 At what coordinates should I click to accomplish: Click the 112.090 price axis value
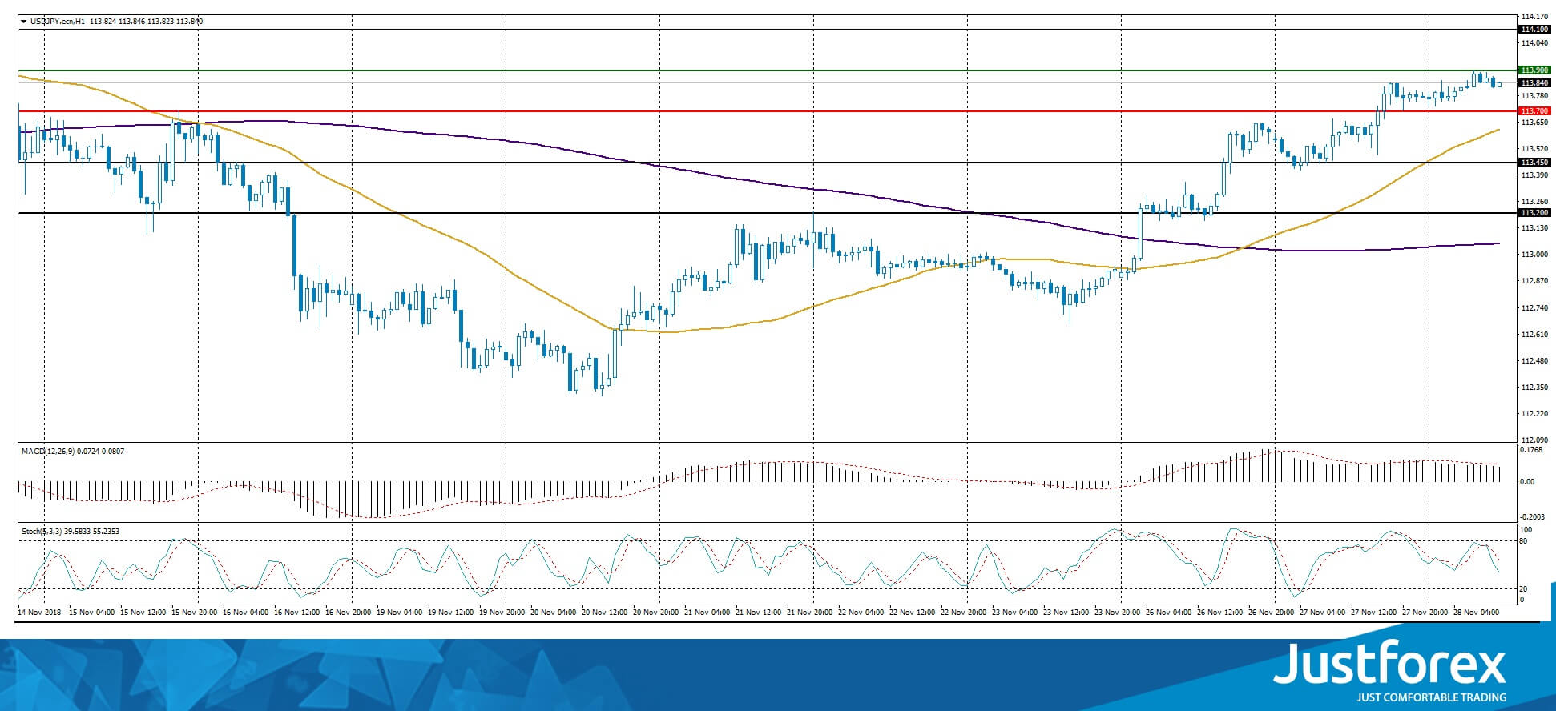click(x=1534, y=440)
